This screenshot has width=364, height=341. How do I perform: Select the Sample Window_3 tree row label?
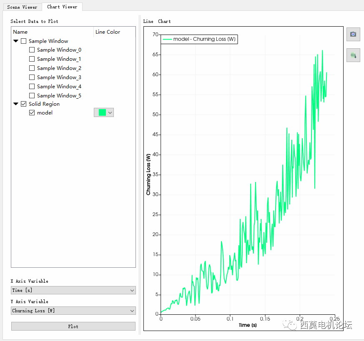click(x=59, y=77)
